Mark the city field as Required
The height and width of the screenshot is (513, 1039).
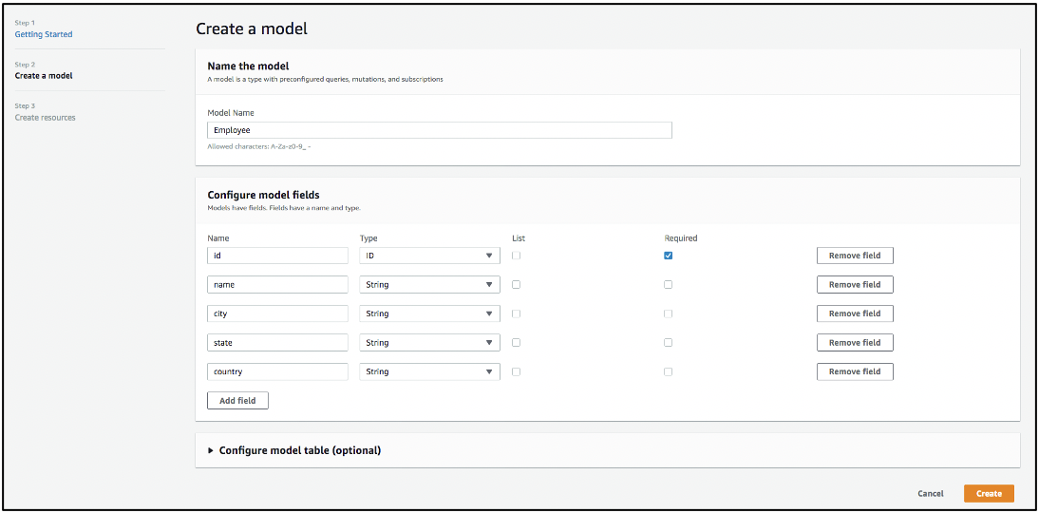point(669,313)
